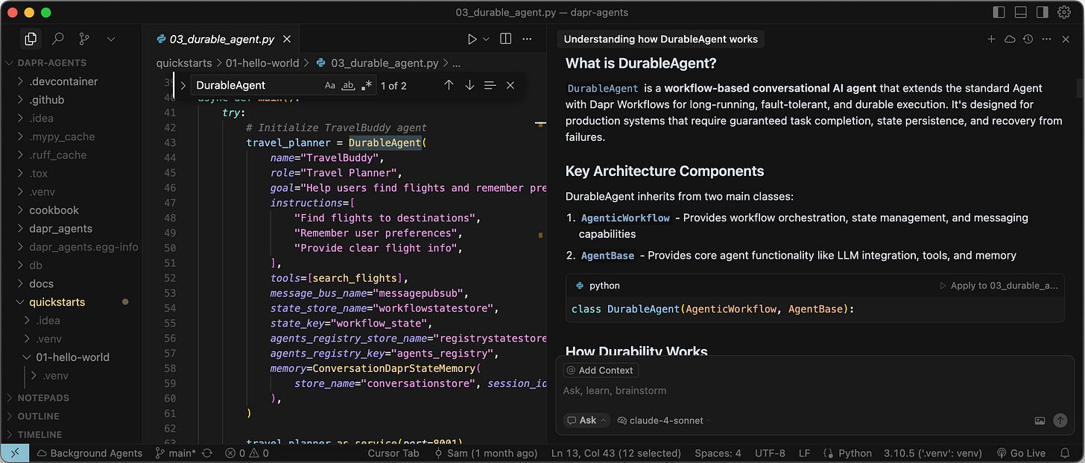Open the Search view icon in sidebar

coord(57,39)
